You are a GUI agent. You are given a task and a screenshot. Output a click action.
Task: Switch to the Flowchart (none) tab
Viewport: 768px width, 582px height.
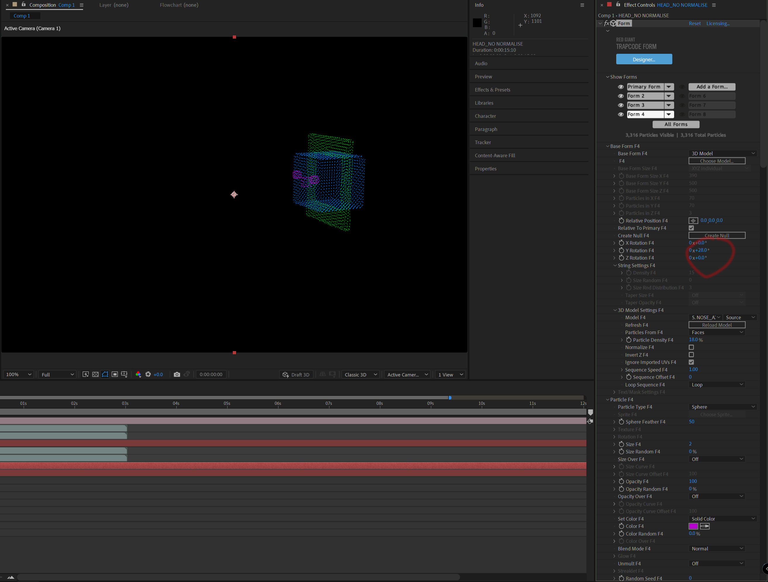coord(179,5)
